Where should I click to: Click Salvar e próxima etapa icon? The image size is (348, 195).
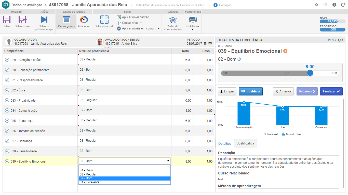pyautogui.click(x=44, y=20)
